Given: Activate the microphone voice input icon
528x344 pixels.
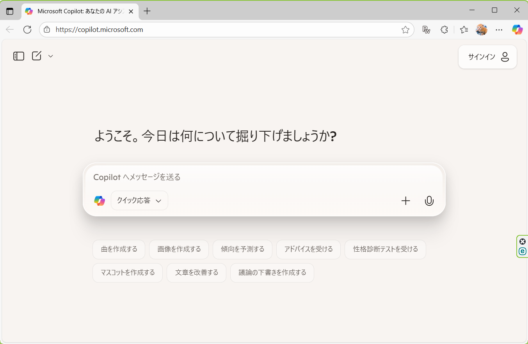Looking at the screenshot, I should [x=429, y=201].
